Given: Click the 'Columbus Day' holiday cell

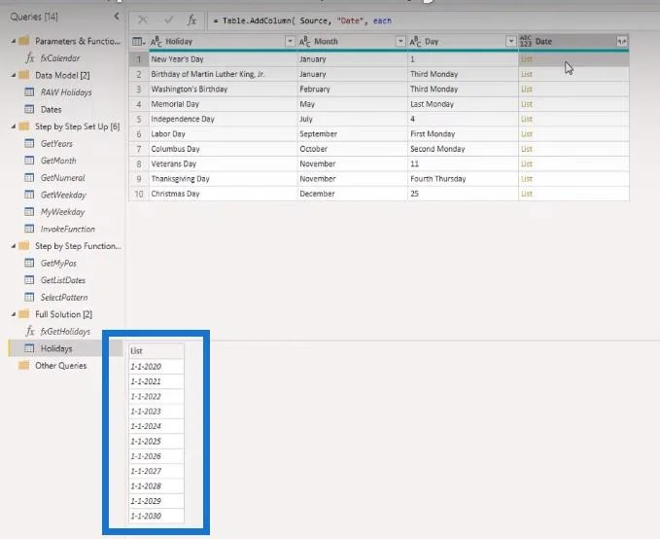Looking at the screenshot, I should click(224, 149).
